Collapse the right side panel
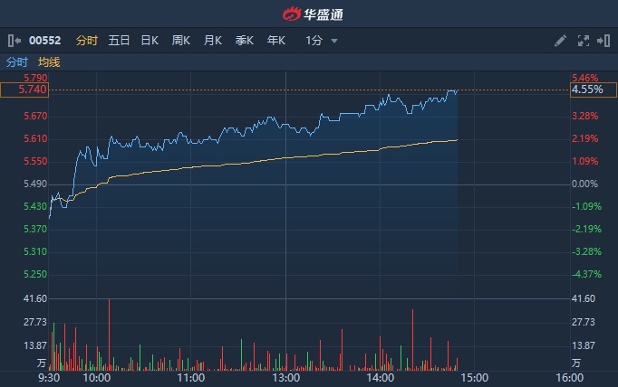The width and height of the screenshot is (618, 387). [605, 41]
